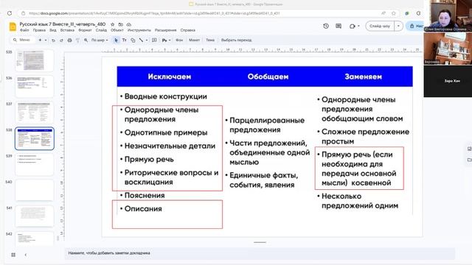Reload the browser page
472x265 pixels.
(x=10, y=13)
